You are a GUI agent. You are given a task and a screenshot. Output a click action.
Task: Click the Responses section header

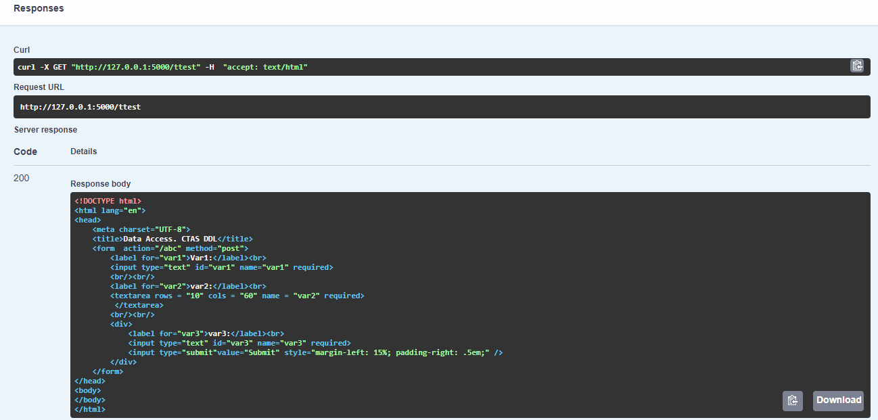[39, 7]
